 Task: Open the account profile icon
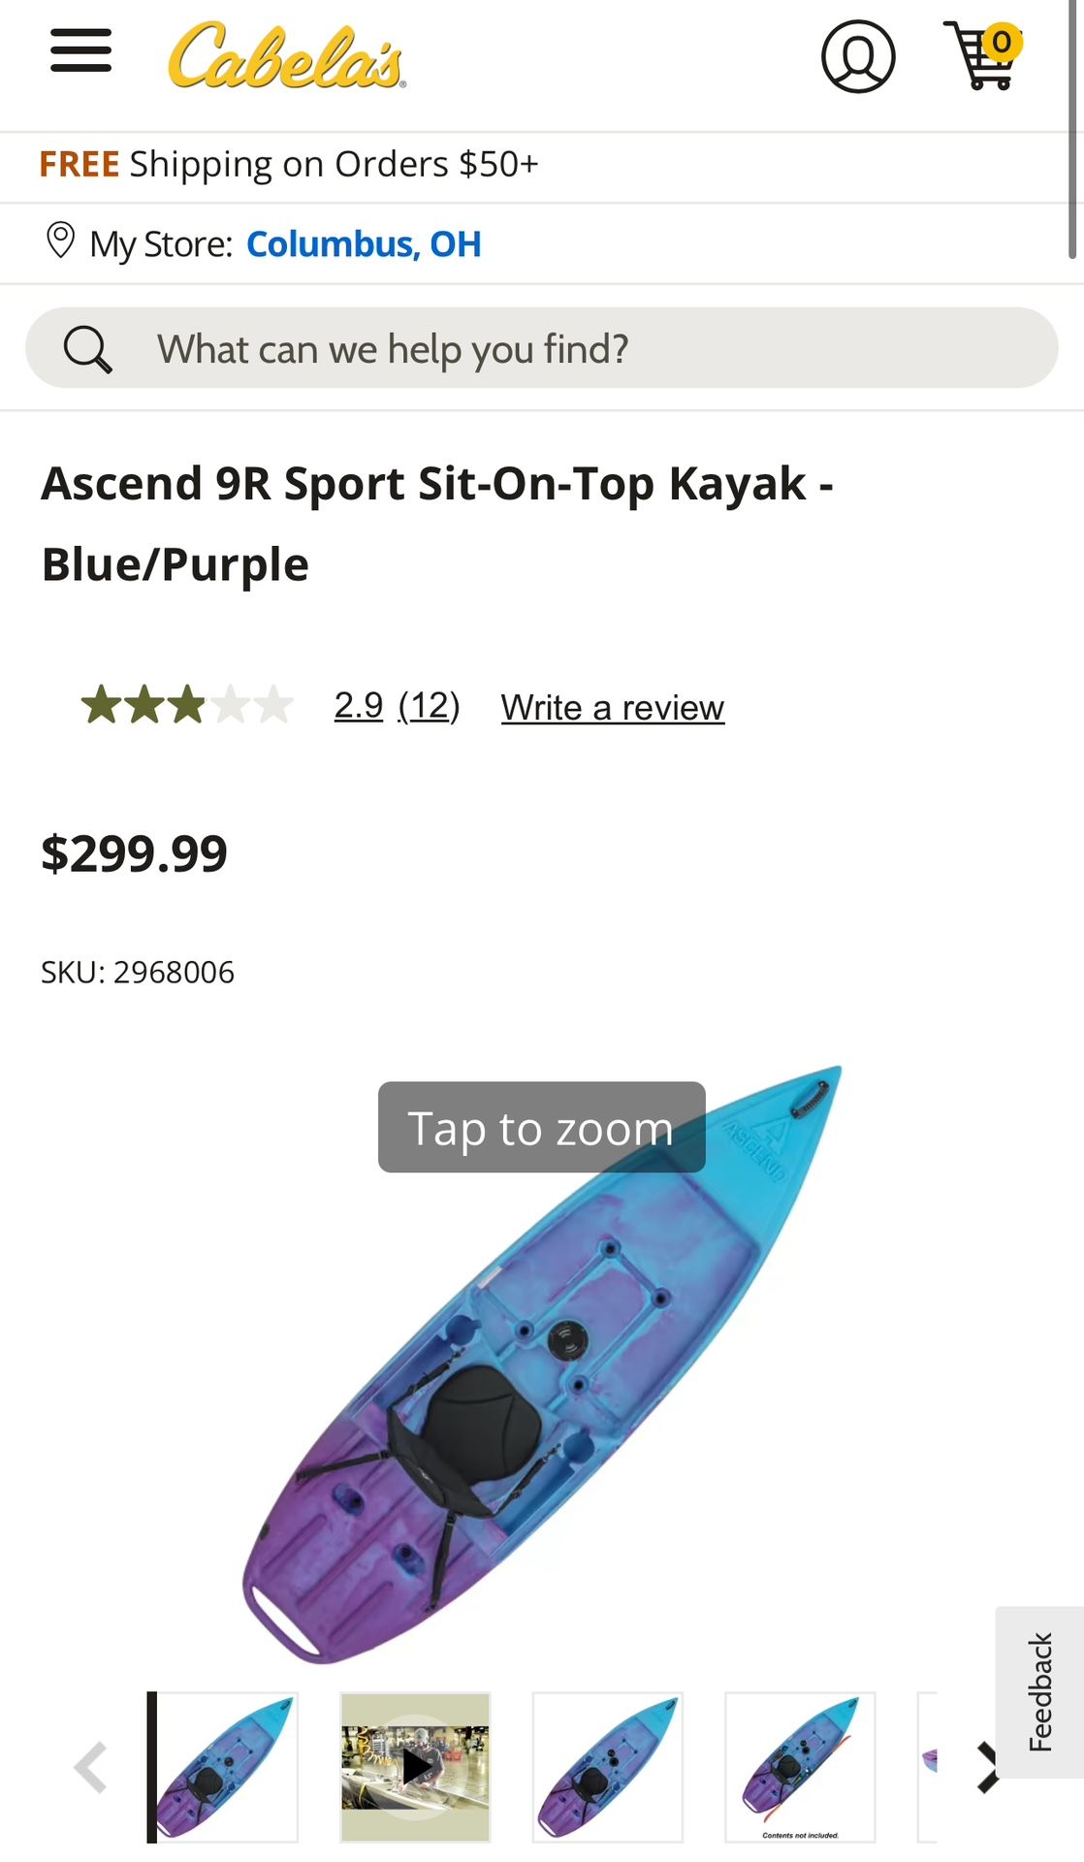858,56
